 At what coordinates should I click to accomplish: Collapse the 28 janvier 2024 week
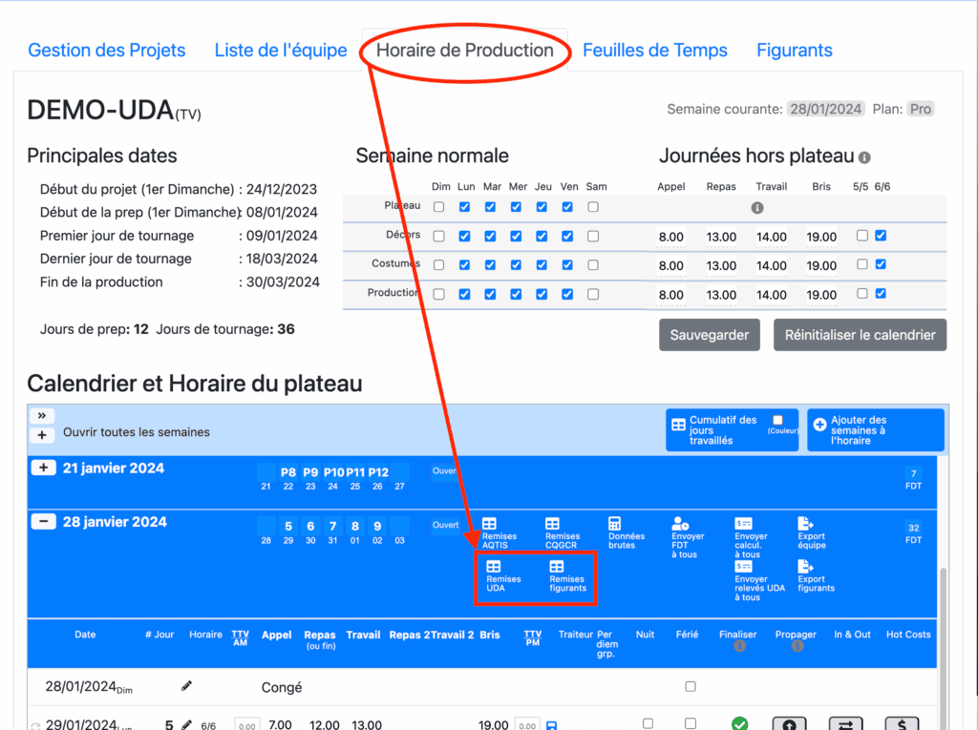coord(44,522)
